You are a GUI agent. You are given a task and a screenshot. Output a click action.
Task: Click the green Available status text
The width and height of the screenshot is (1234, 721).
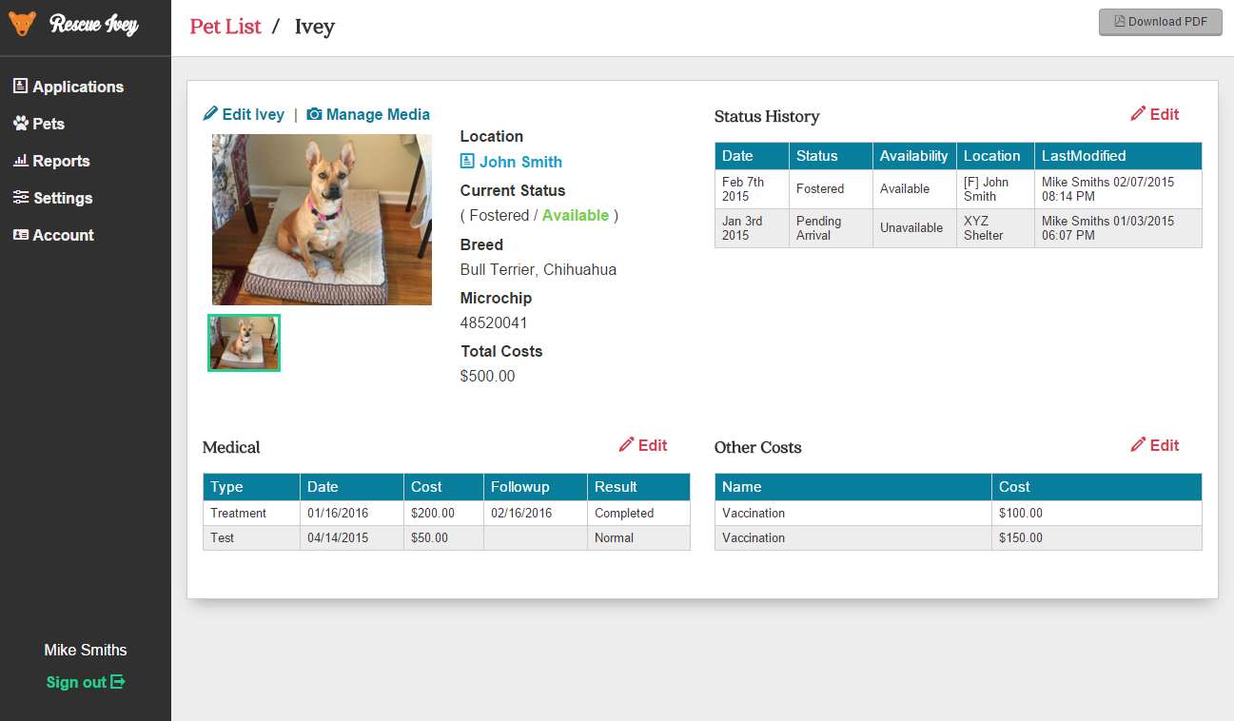(576, 216)
